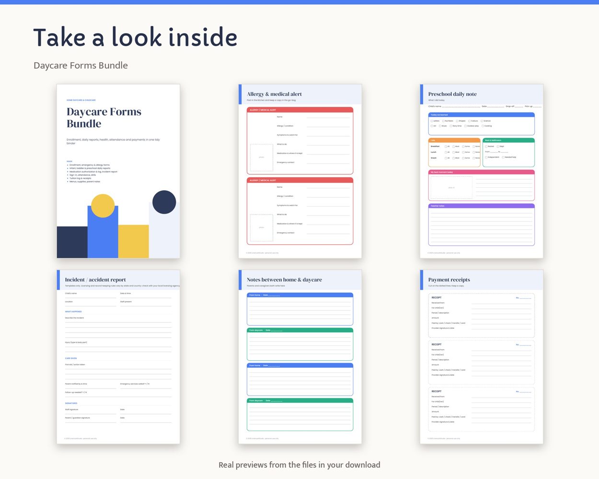Click the "Daycare Forms Bundle" subtitle under the headline

tap(81, 65)
